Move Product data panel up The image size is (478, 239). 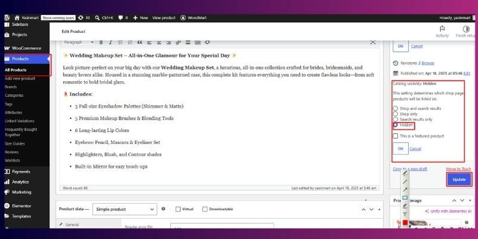[x=363, y=210]
